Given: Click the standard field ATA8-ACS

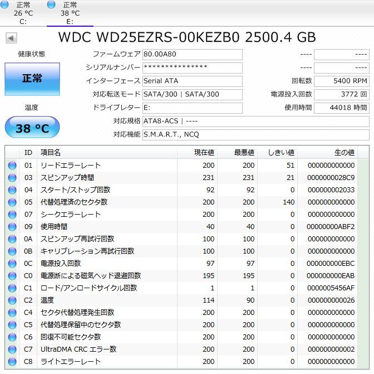Looking at the screenshot, I should point(256,122).
